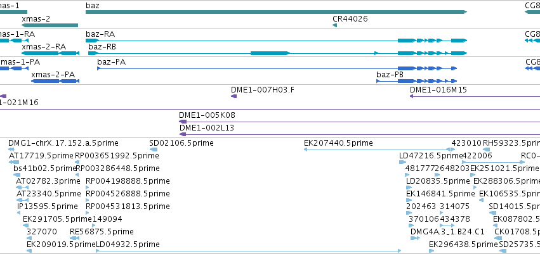Select the CR44026 gene marker

point(334,25)
